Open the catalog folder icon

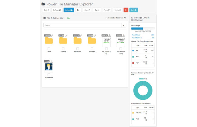click(x=63, y=41)
